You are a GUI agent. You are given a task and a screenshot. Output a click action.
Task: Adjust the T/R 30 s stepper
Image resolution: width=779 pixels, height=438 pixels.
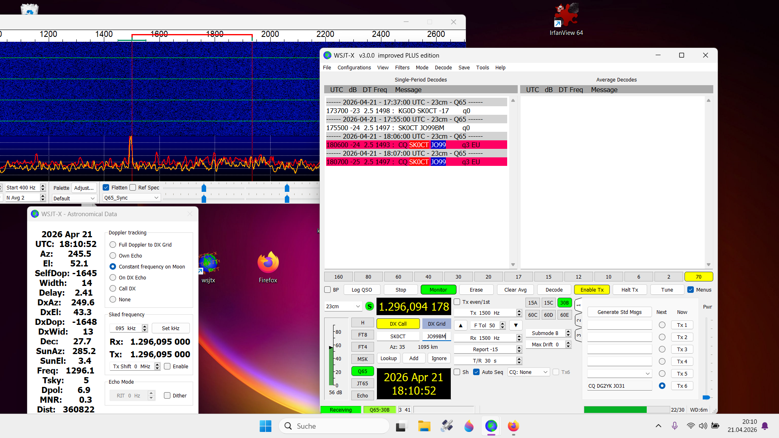point(519,361)
